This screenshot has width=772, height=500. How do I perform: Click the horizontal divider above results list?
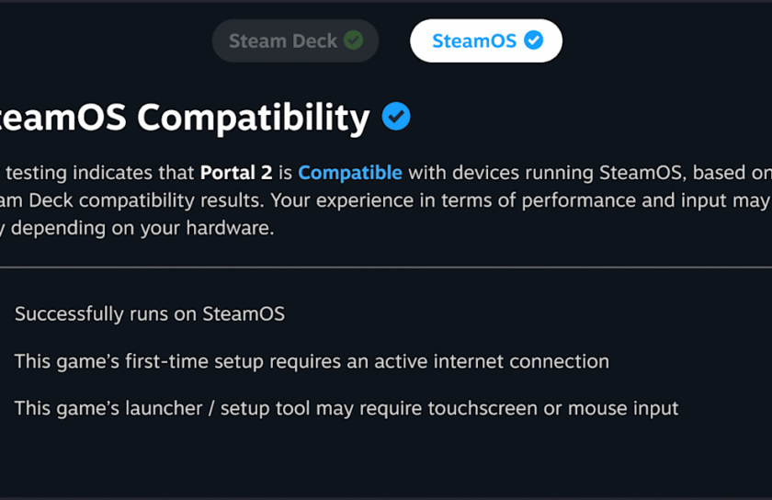pos(386,267)
